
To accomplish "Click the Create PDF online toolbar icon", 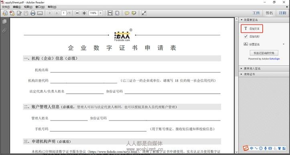I will click(x=5, y=13).
